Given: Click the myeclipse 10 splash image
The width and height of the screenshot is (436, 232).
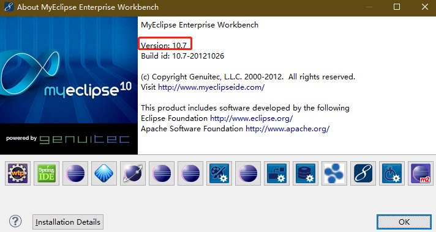Looking at the screenshot, I should coord(69,70).
